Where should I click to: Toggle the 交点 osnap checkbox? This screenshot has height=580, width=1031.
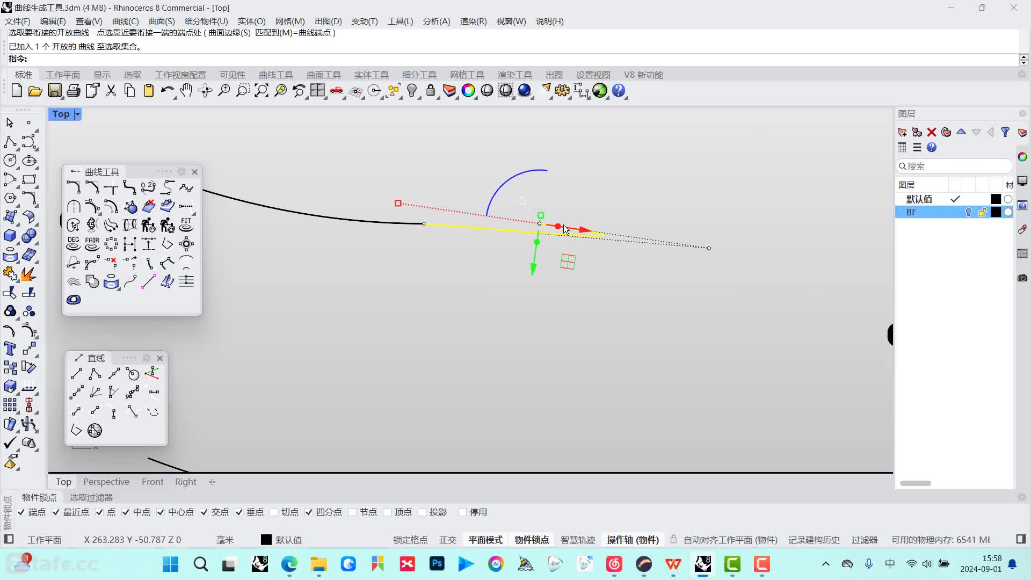click(204, 512)
